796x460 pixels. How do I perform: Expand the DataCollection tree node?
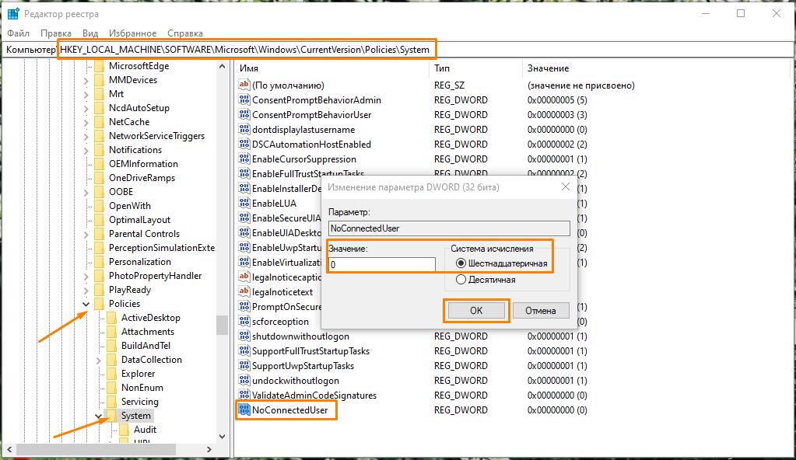pyautogui.click(x=98, y=360)
